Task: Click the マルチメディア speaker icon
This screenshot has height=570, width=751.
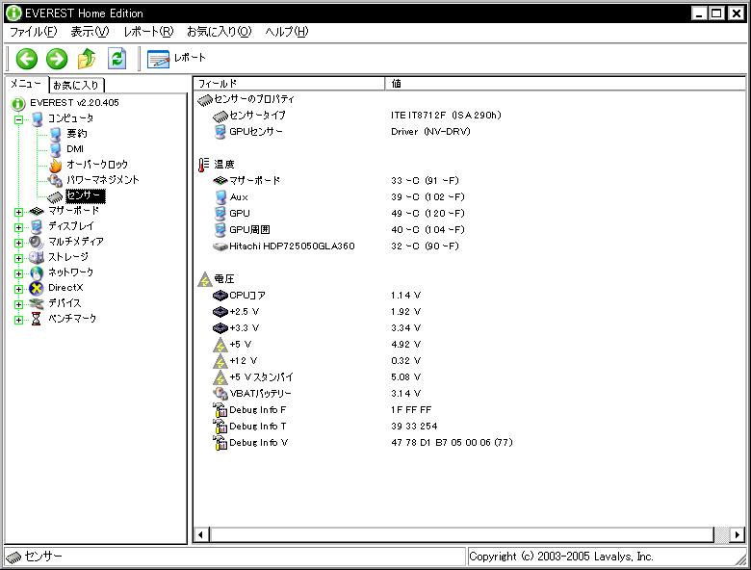Action: (37, 242)
